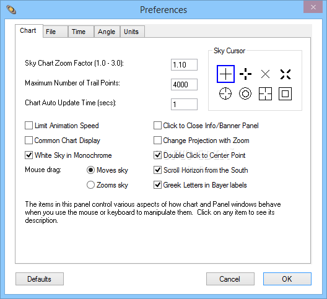Focus the Maximum Number of Trail Points field

click(x=184, y=84)
